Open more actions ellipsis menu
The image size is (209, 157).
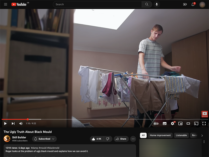133,139
